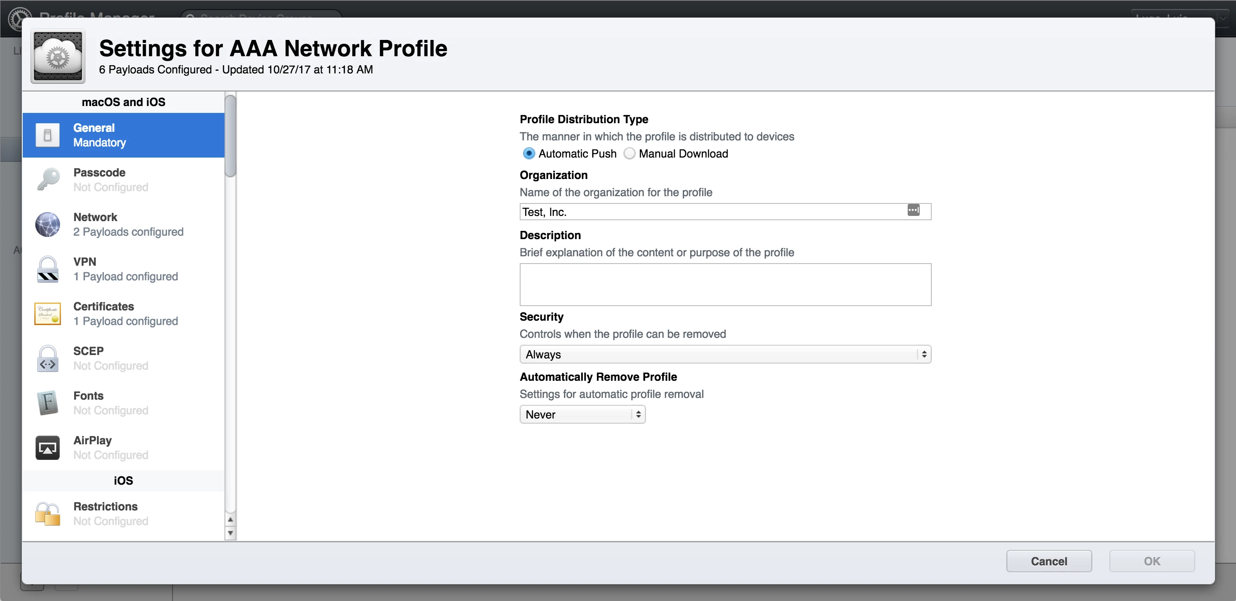This screenshot has width=1236, height=601.
Task: Click the AirPlay screen icon
Action: point(48,447)
